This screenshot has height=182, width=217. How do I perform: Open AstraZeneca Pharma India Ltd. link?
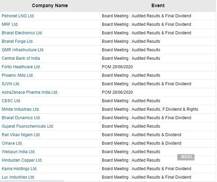(30, 92)
